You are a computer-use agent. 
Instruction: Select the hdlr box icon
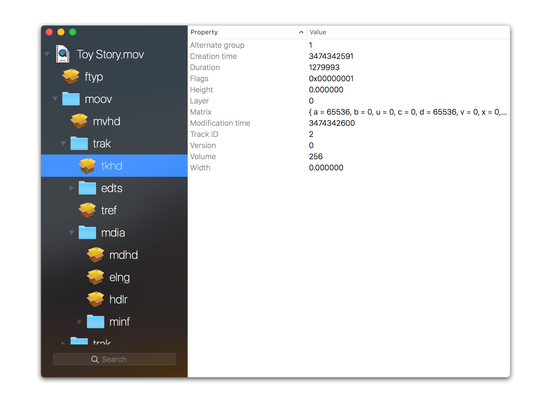point(96,300)
